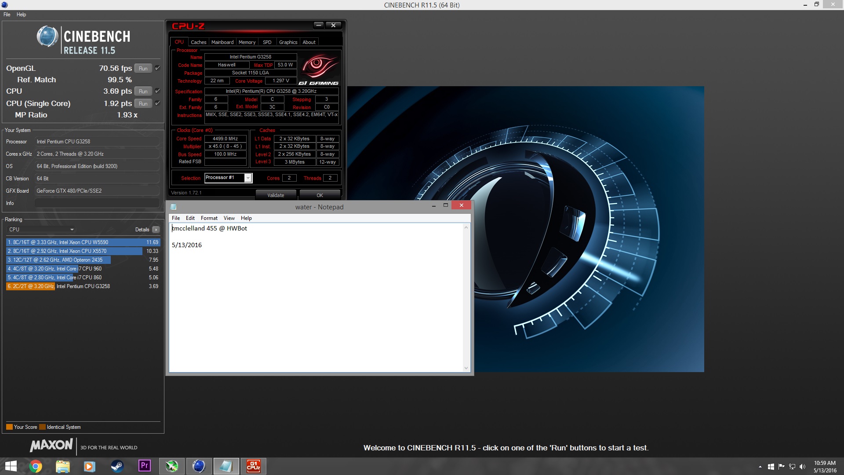Click the Ranking Details arrow button
Screen dimensions: 844x475
[x=156, y=230]
